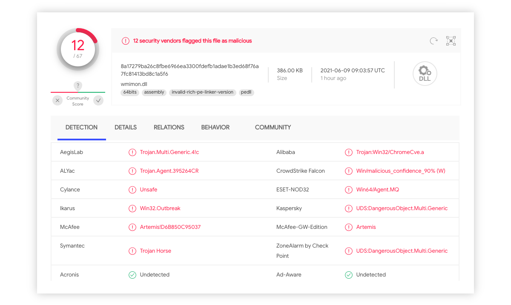Click the SHA-256 file hash text
The image size is (511, 305).
click(190, 70)
